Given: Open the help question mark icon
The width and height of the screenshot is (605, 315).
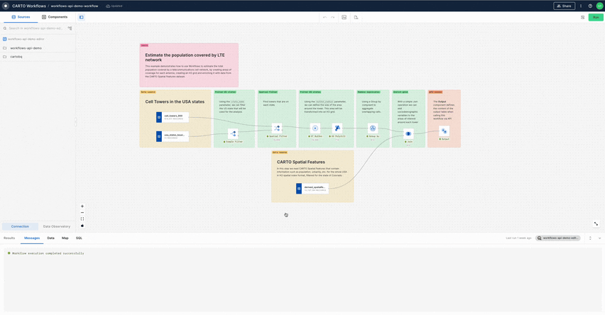Looking at the screenshot, I should click(590, 6).
